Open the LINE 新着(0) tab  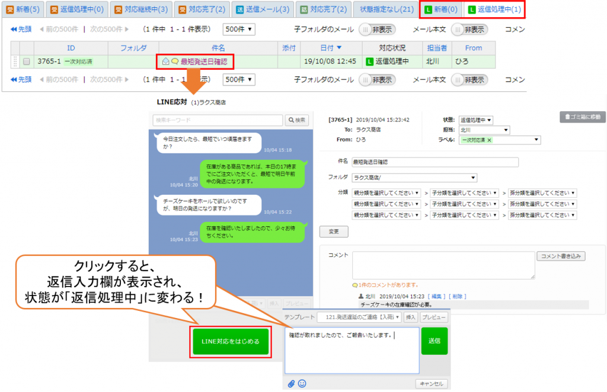point(441,9)
